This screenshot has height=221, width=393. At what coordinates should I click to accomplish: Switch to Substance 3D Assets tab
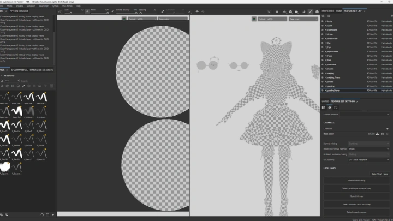[41, 70]
